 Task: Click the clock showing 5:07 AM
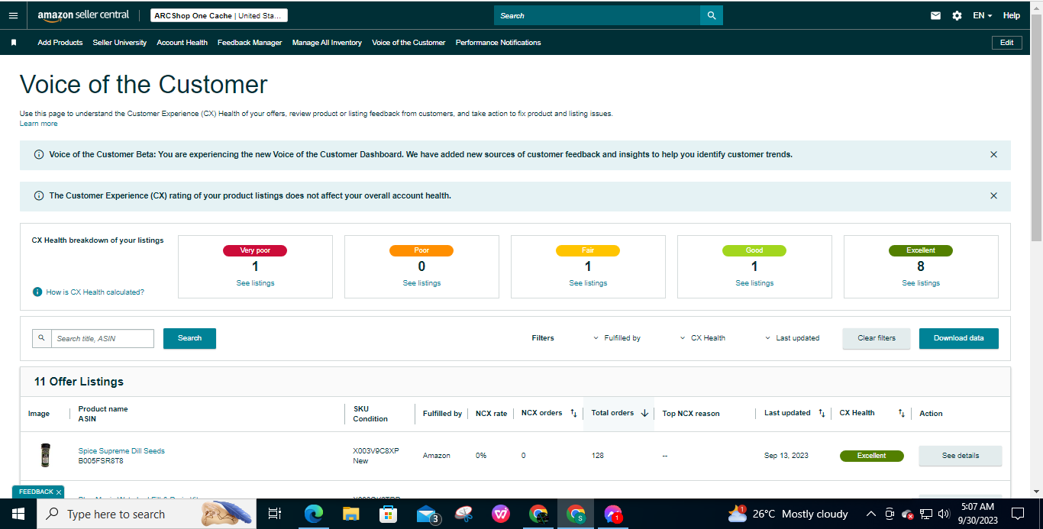tap(978, 507)
